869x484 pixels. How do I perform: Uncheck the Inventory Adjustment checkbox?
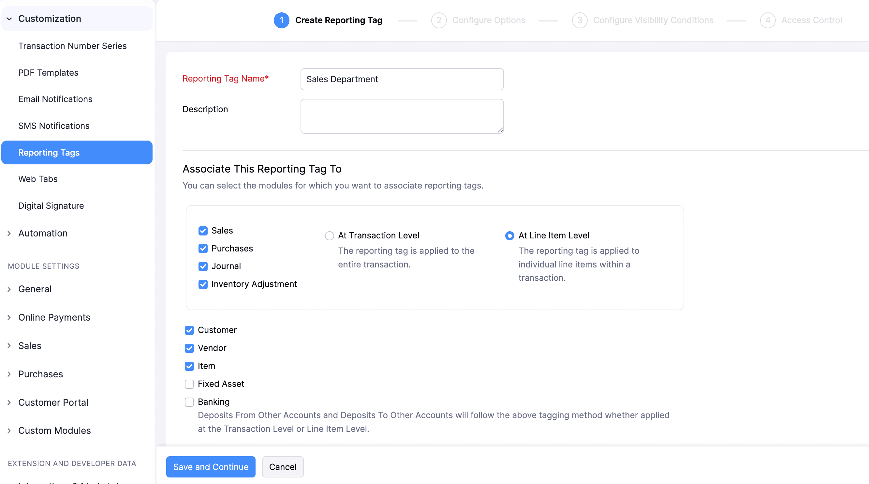(x=203, y=284)
